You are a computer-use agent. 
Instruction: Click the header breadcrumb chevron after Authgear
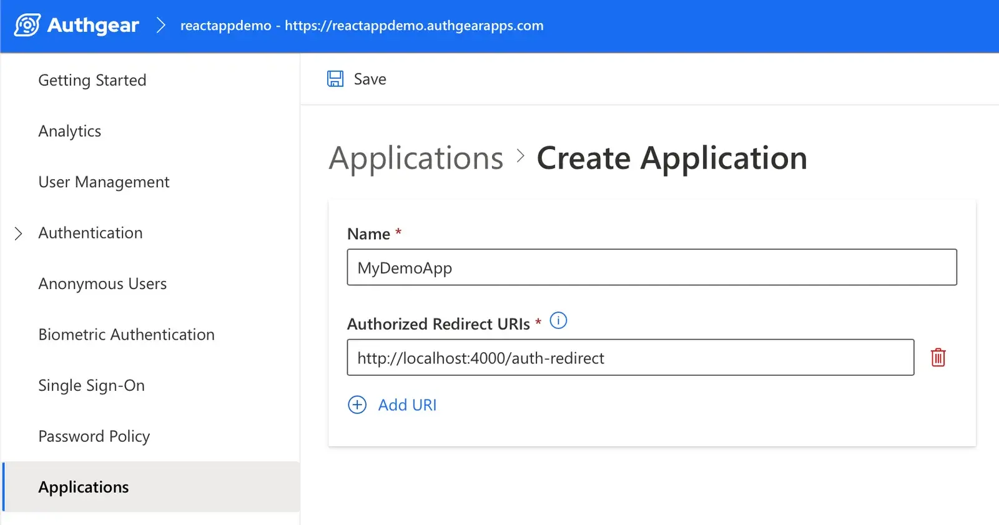point(161,25)
